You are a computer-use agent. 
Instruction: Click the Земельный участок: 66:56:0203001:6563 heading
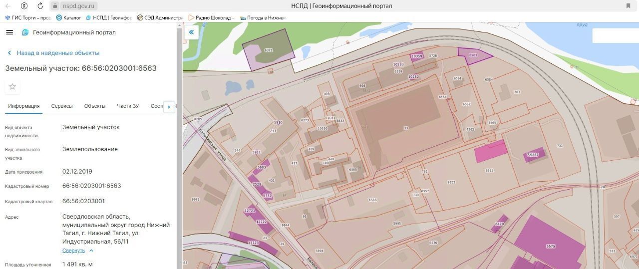click(81, 68)
